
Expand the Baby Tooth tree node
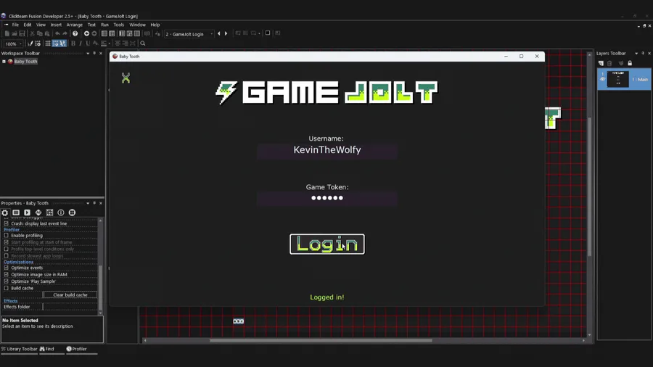(4, 62)
